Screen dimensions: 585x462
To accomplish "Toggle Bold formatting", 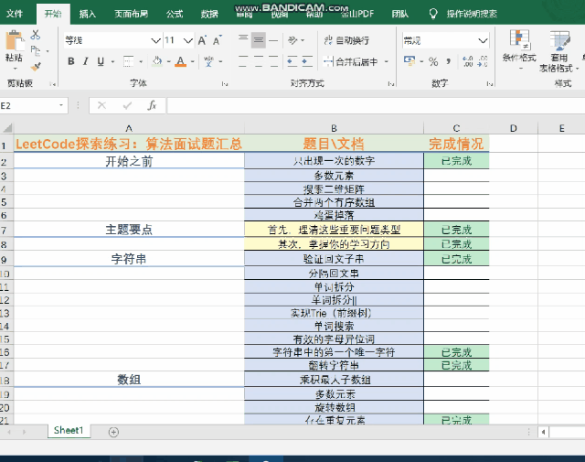I will click(71, 61).
